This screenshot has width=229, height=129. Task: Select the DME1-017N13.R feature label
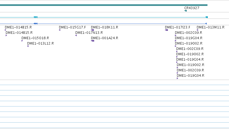89,33
